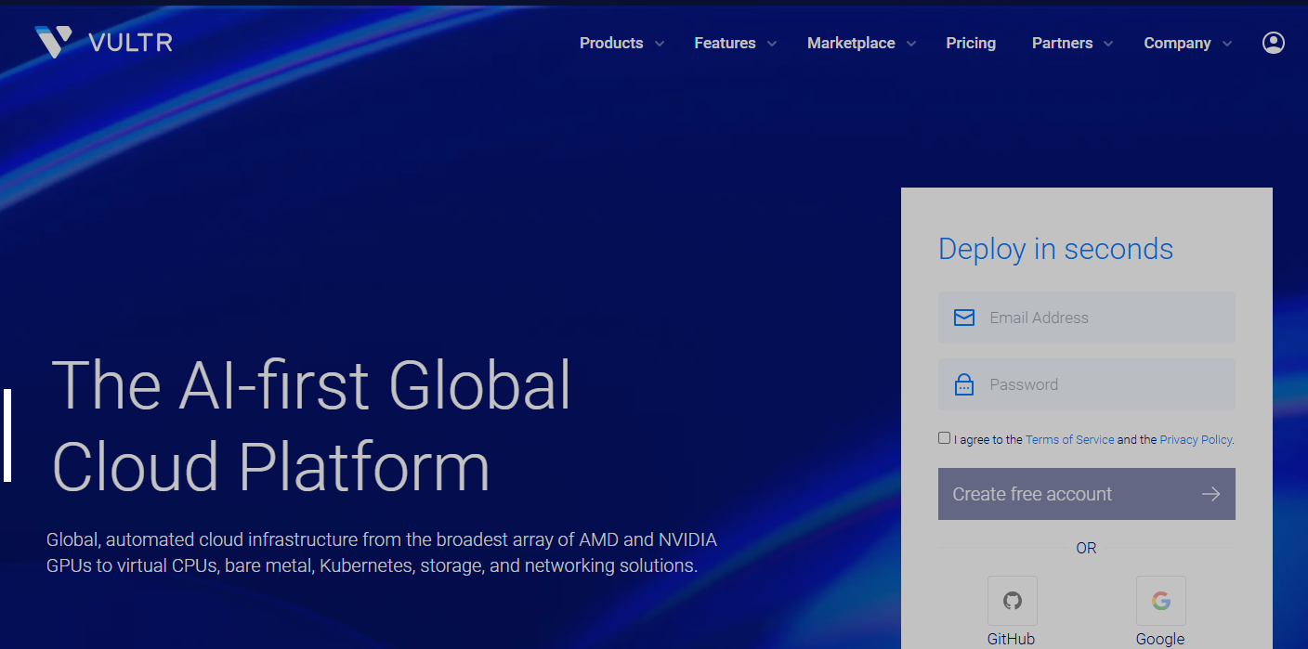Click the Vultr logo icon

tap(53, 42)
